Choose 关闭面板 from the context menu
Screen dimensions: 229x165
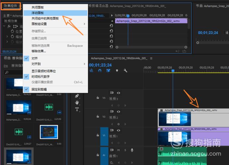point(37,8)
